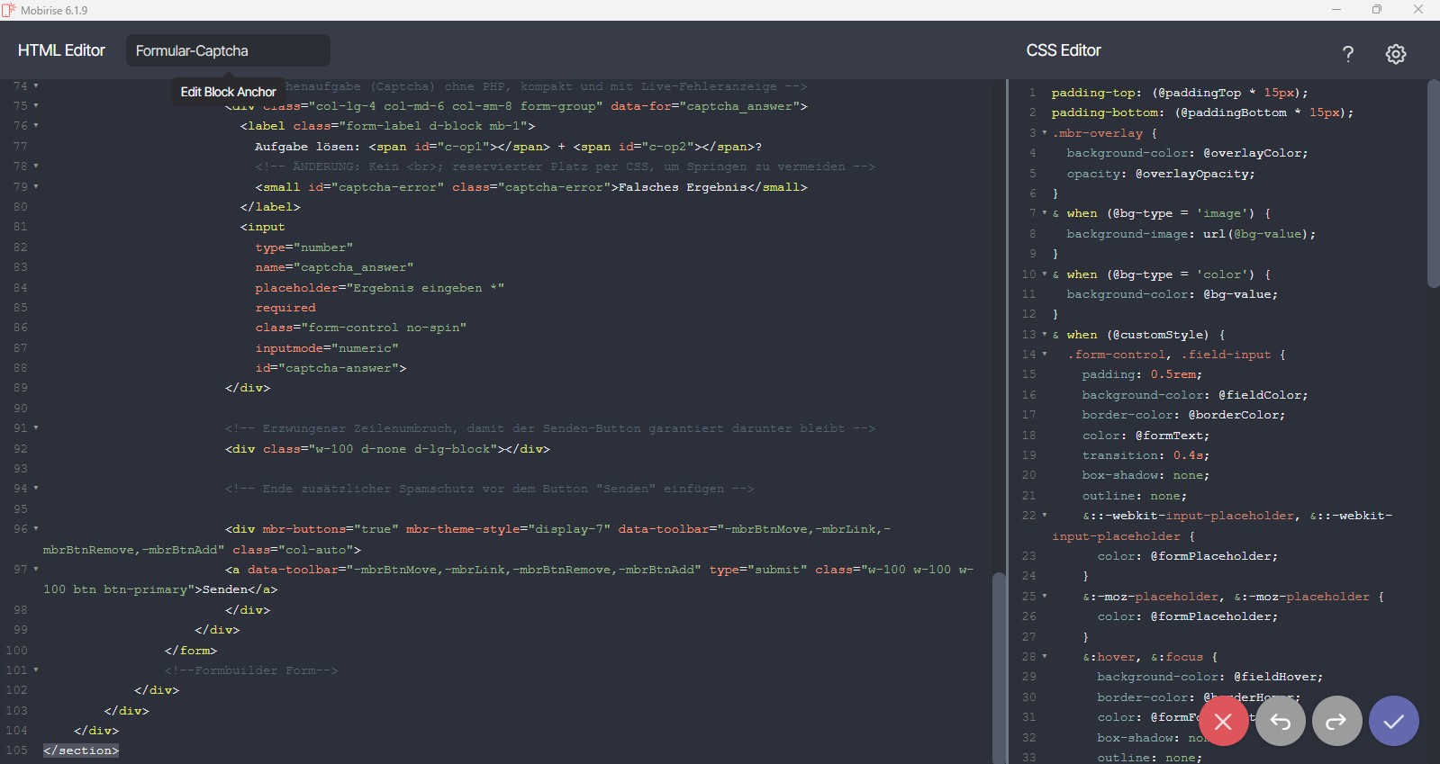Toggle HTML fold arrow at line 78
This screenshot has width=1440, height=764.
click(36, 166)
